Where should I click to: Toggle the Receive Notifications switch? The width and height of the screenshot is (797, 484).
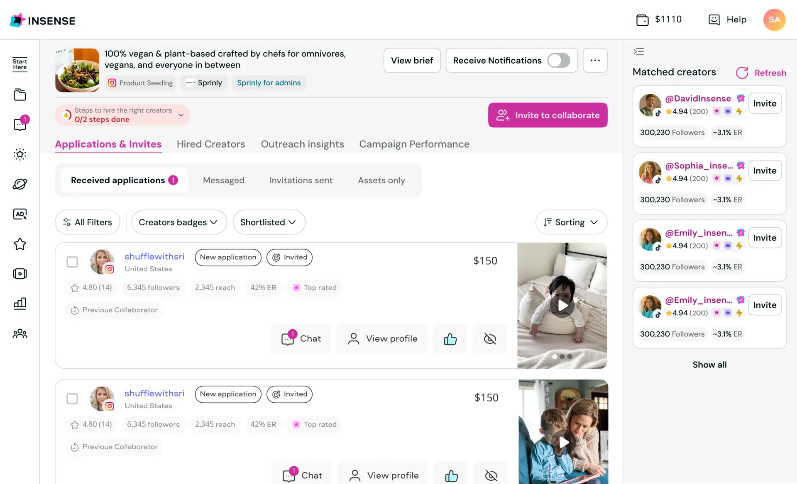click(x=559, y=60)
